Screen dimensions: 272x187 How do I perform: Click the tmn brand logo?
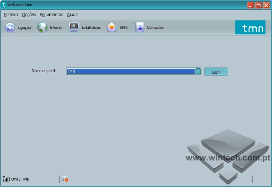click(x=250, y=28)
